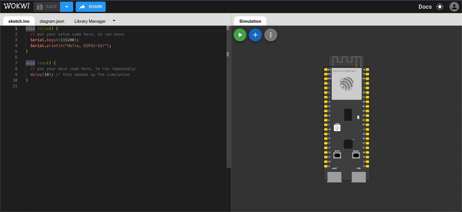The height and width of the screenshot is (212, 462).
Task: Open the user profile avatar icon
Action: click(x=454, y=7)
